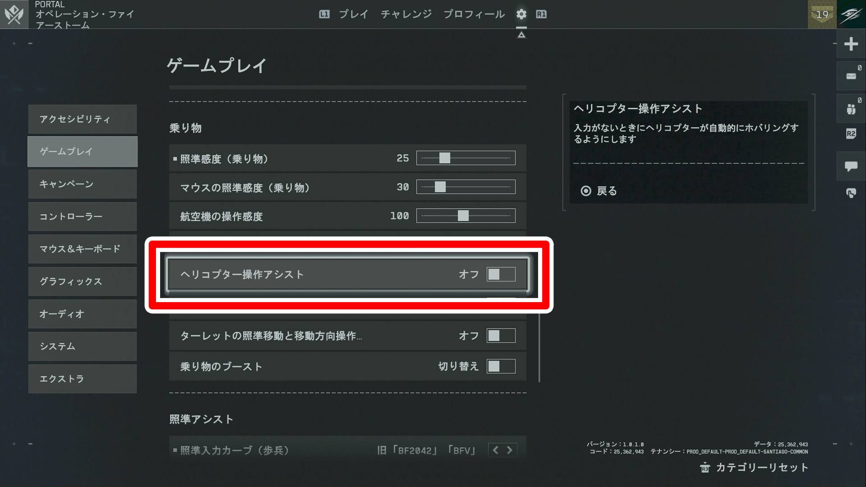Screen dimensions: 866x487
Task: Open the settings gear icon in top bar
Action: coord(521,14)
